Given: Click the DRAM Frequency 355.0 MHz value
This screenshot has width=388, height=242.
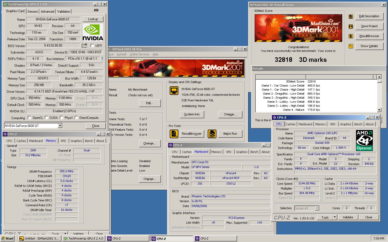Looking at the screenshot, I should tap(67, 171).
